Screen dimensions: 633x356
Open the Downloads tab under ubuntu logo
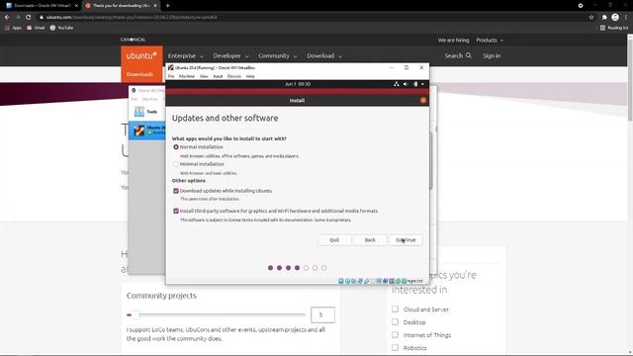coord(139,74)
